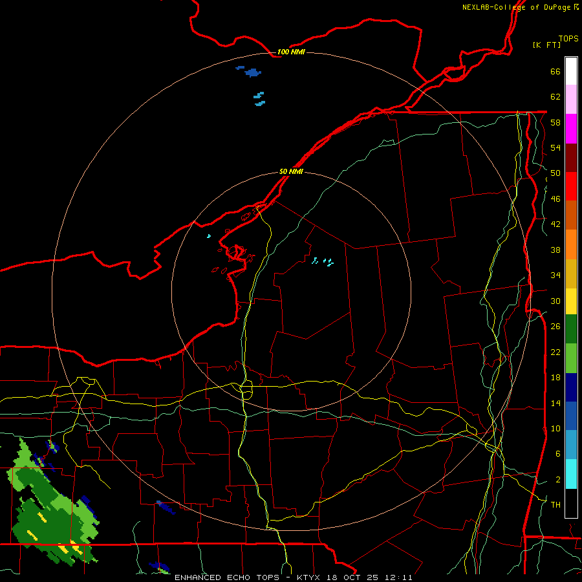Click the '54' scale label
The width and height of the screenshot is (582, 582).
555,147
